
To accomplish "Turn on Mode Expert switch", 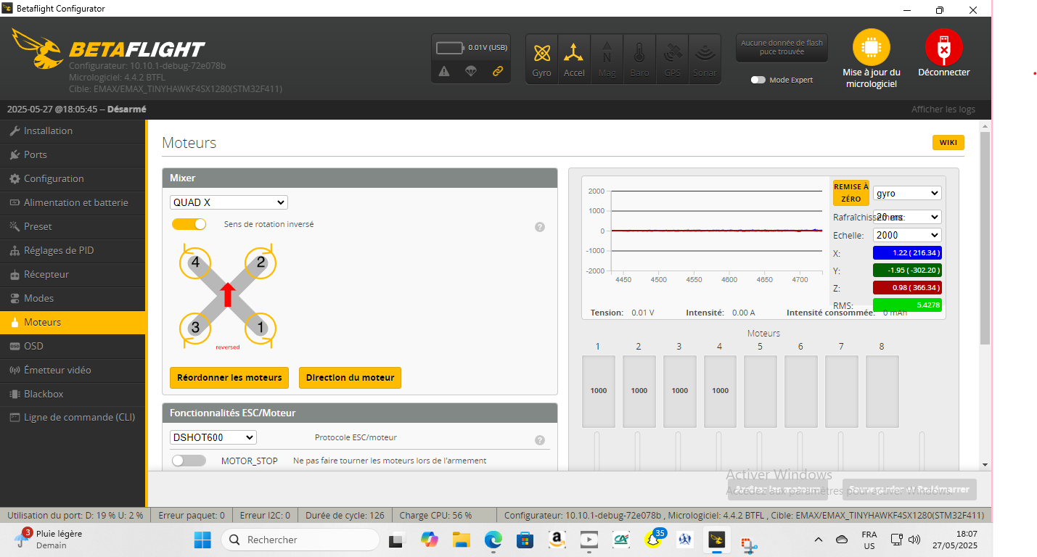I will 758,80.
